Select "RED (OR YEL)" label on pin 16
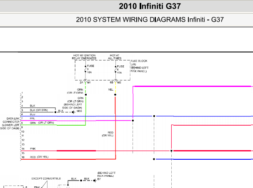253x188 pixels. pyautogui.click(x=39, y=157)
